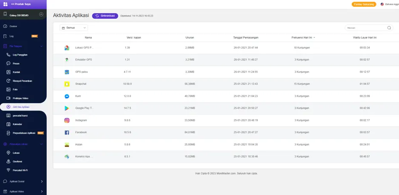The width and height of the screenshot is (399, 195).
Task: Go to Riwayat Peramban menu item
Action: point(22,81)
